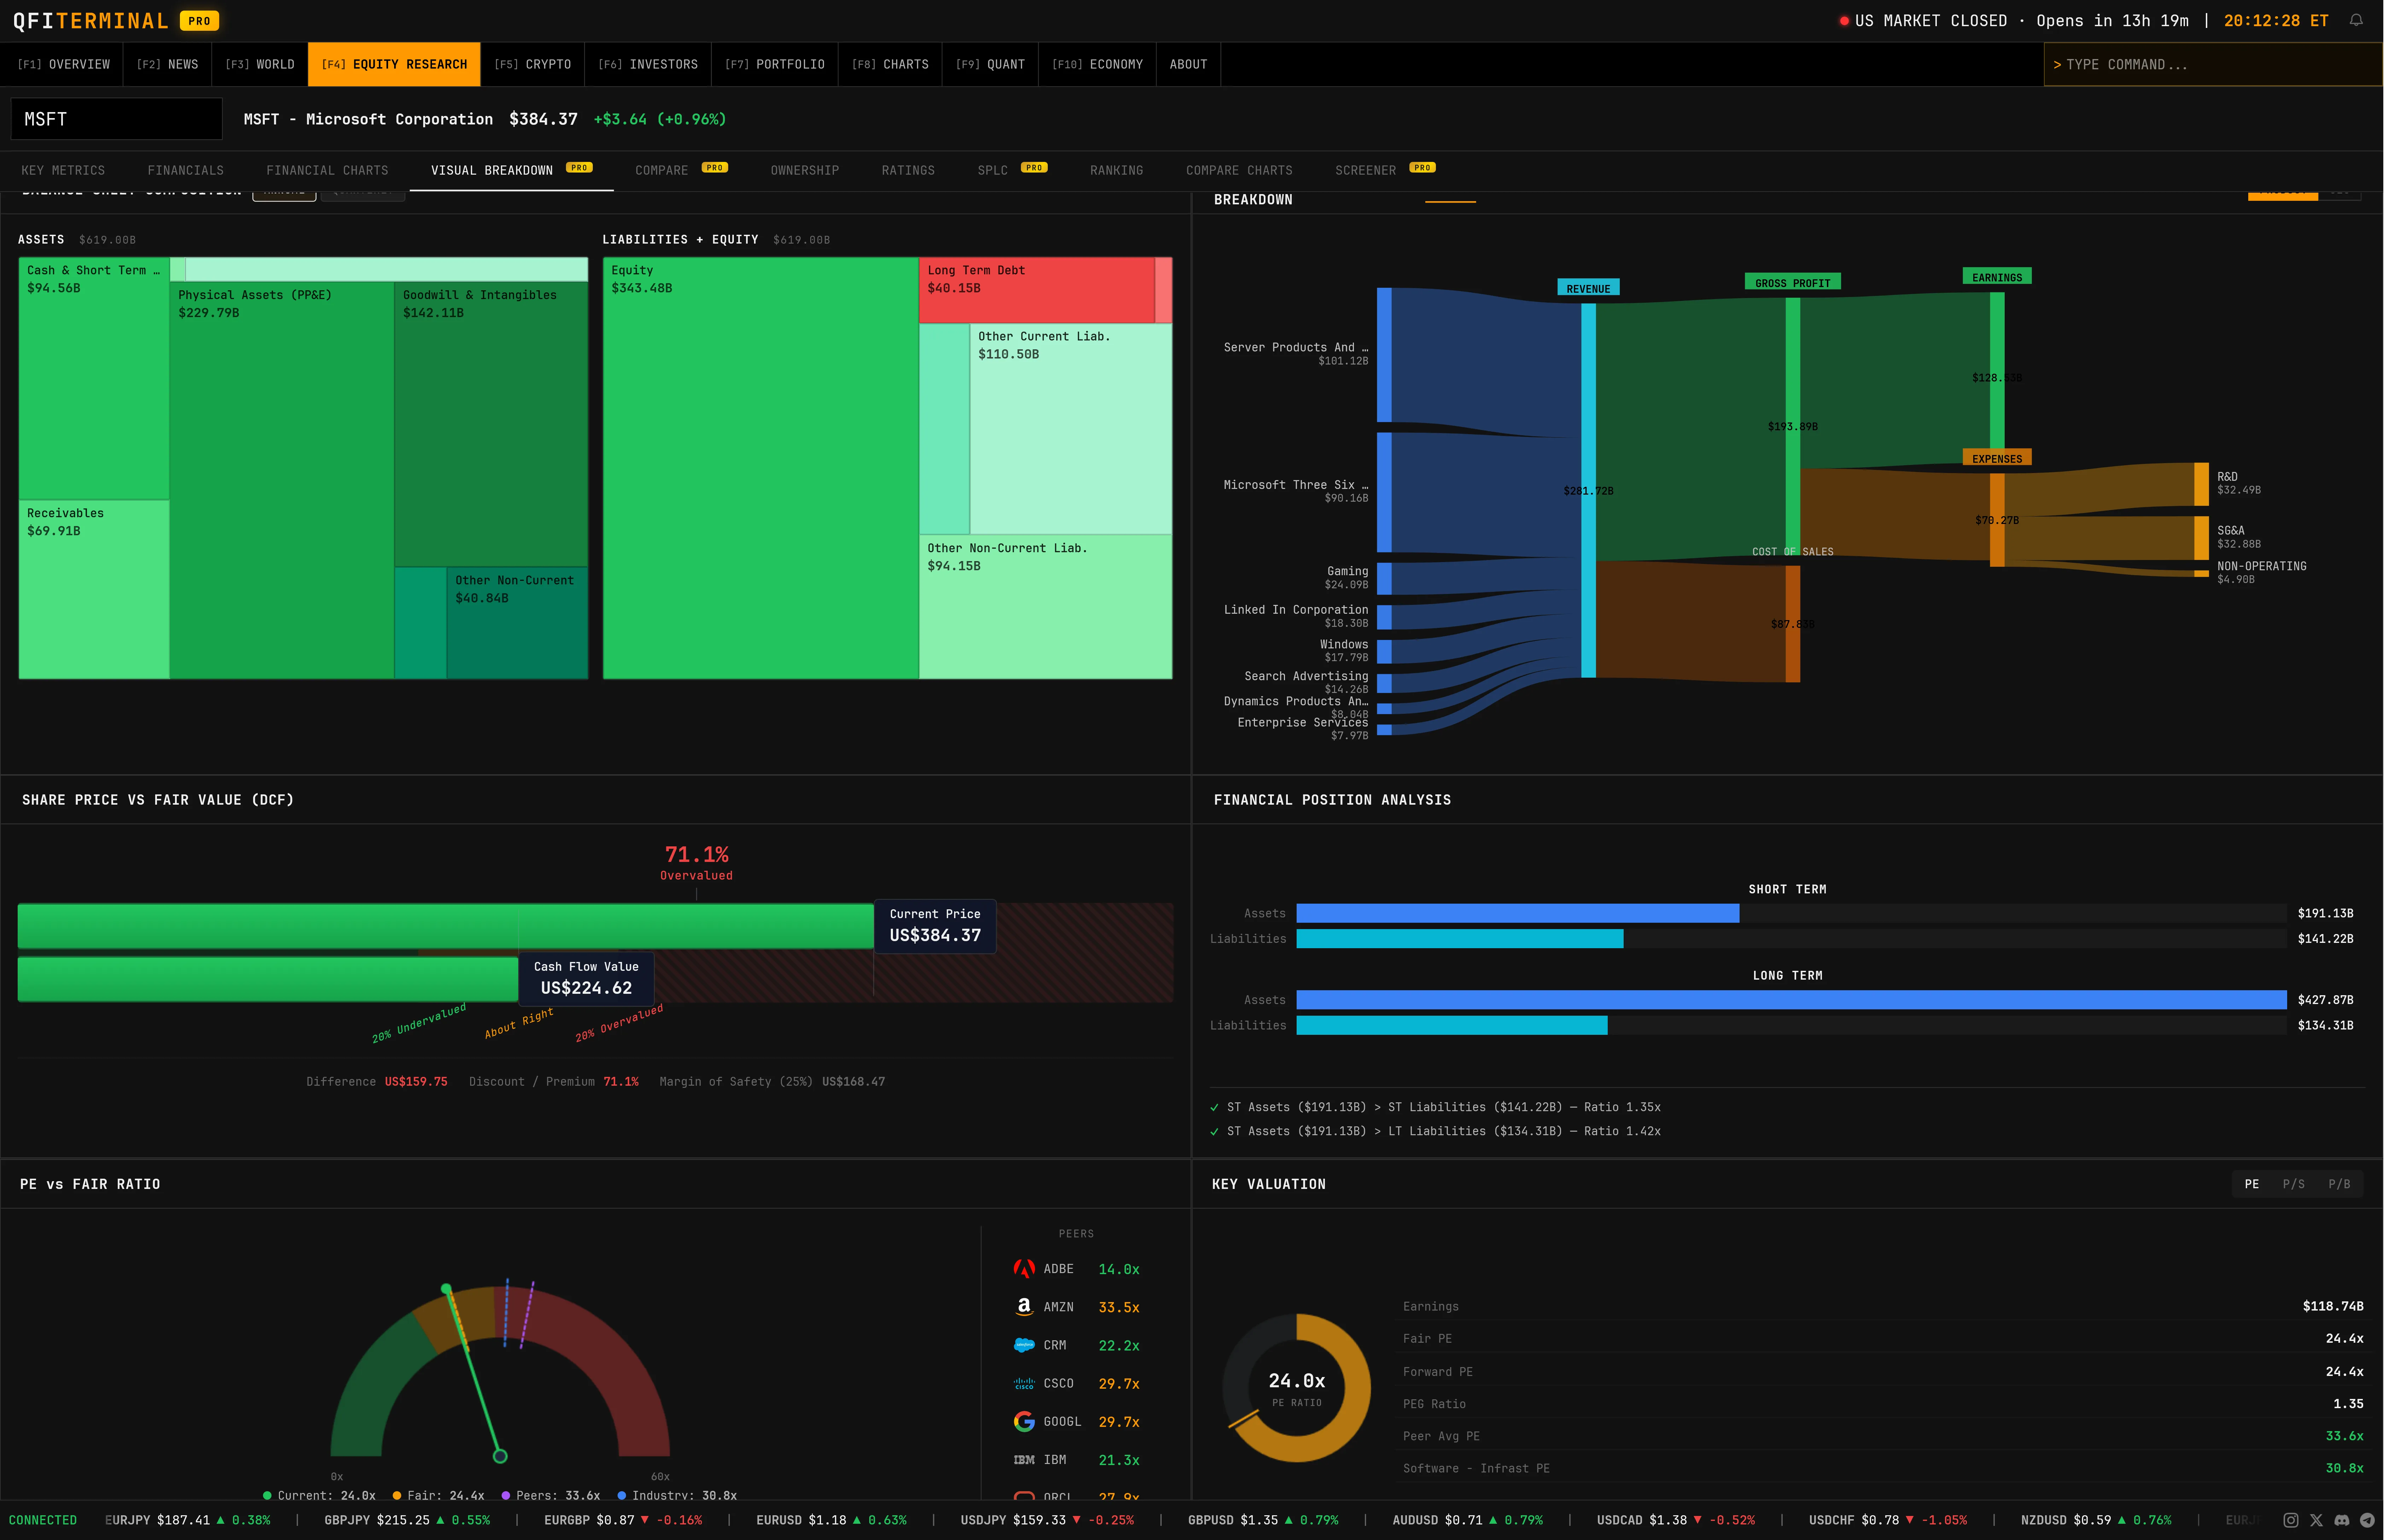Click the Cisco logo next to CSCO
2384x1540 pixels.
(x=1024, y=1383)
